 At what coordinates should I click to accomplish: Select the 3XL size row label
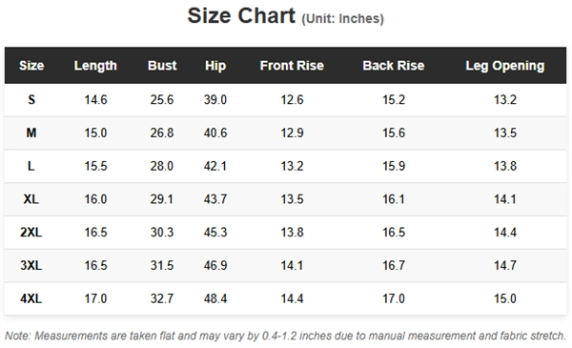[31, 265]
